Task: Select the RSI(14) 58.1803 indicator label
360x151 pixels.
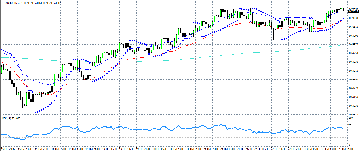Action: pyautogui.click(x=11, y=118)
